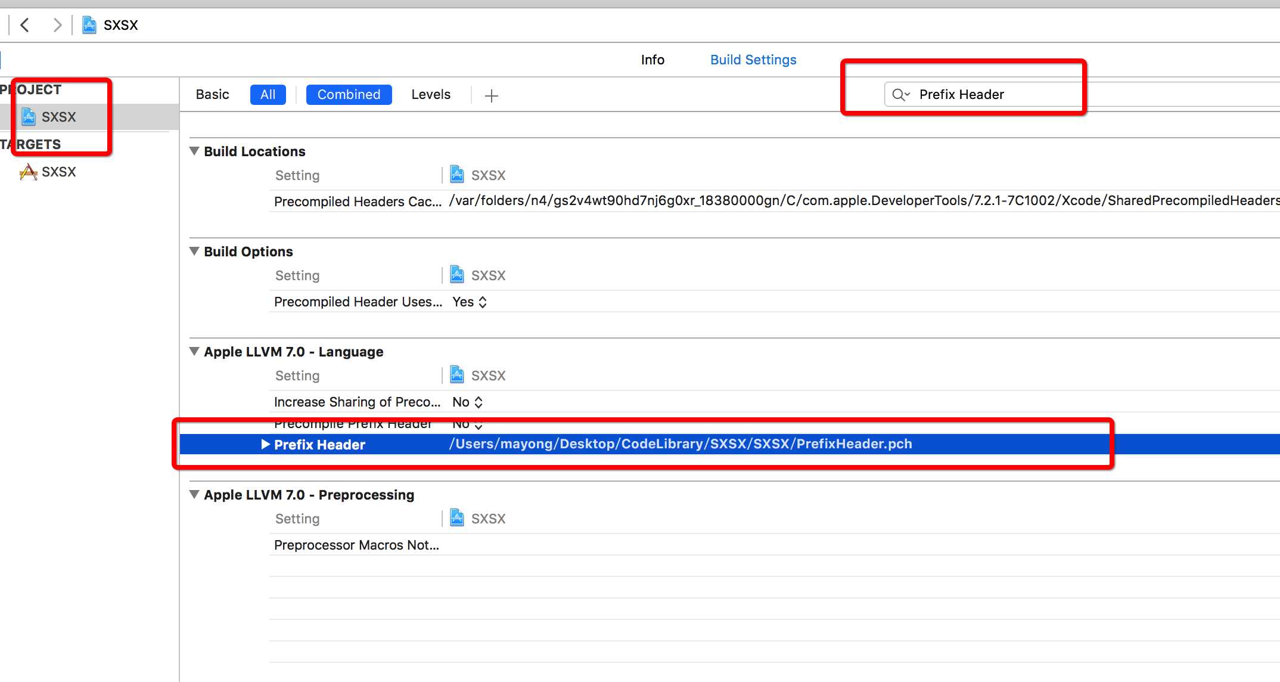Change Precompiled Header Uses value Yes
The image size is (1280, 682).
tap(470, 302)
